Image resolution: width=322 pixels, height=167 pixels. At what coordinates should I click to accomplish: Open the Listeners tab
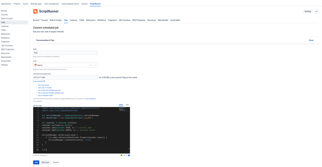tap(73, 20)
